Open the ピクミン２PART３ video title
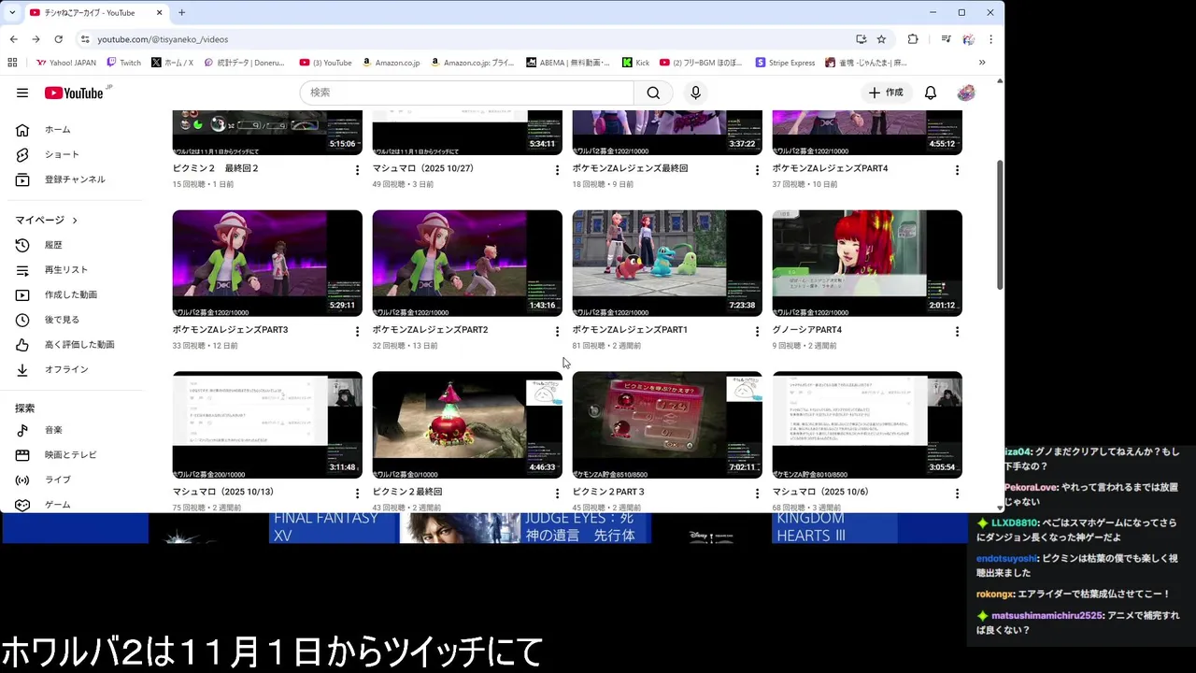The width and height of the screenshot is (1196, 673). pyautogui.click(x=608, y=492)
